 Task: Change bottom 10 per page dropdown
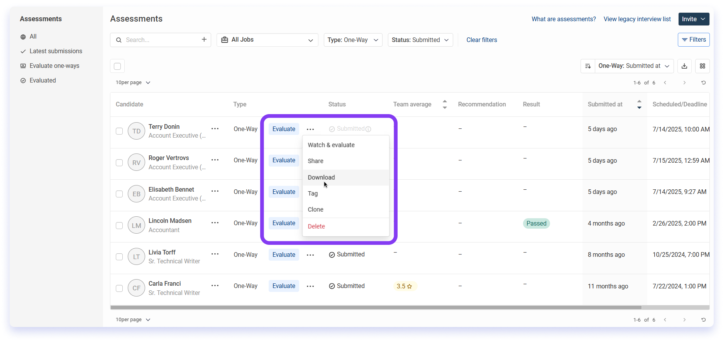pos(133,320)
